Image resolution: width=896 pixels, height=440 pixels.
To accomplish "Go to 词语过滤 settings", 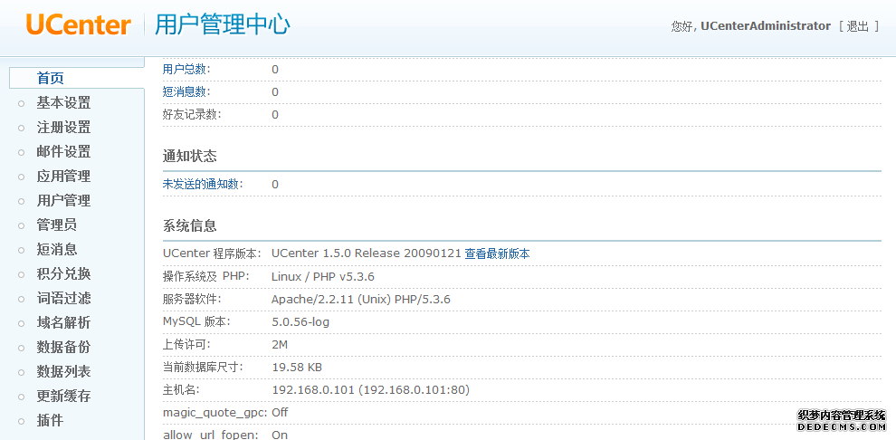I will click(x=63, y=299).
